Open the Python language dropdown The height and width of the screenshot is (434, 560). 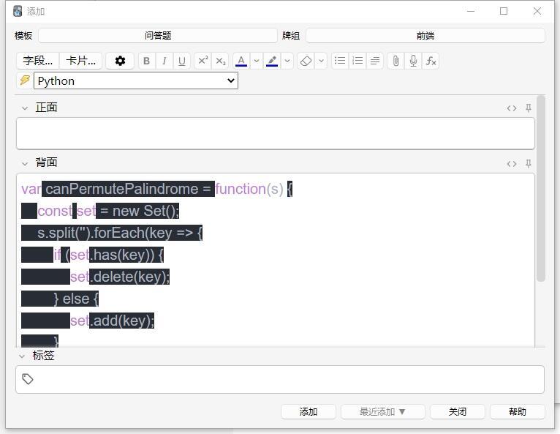tap(136, 81)
